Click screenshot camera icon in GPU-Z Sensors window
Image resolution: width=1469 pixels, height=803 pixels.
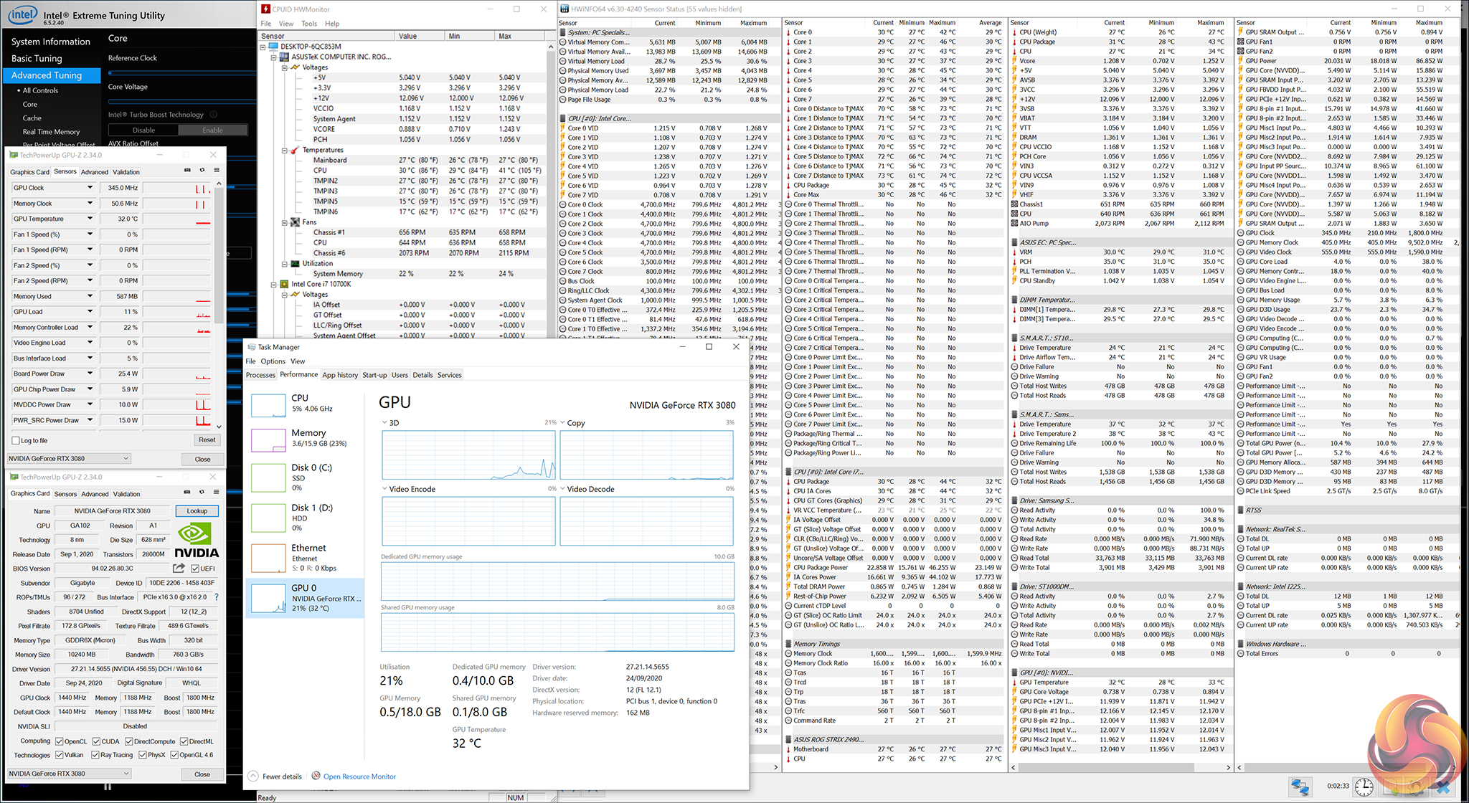[187, 170]
